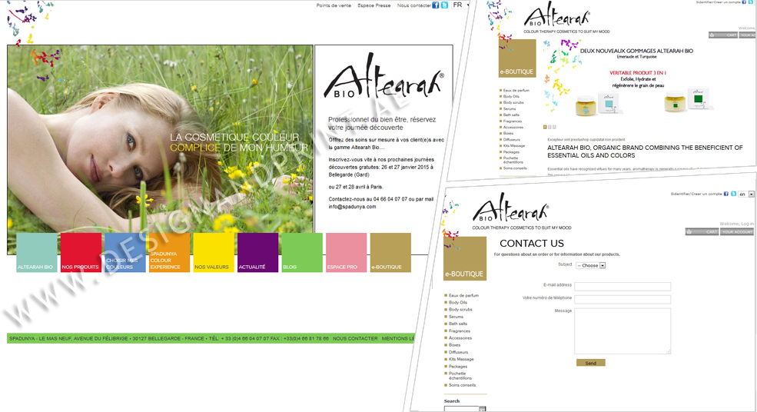Image resolution: width=757 pixels, height=412 pixels.
Task: Open the FR language dropdown
Action: pyautogui.click(x=461, y=5)
